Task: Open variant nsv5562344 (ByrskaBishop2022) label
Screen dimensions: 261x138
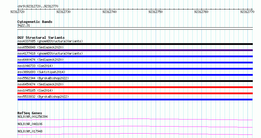Action: (43, 78)
